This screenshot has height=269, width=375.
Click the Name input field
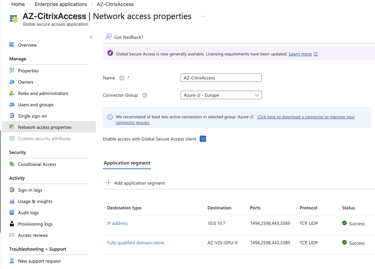[221, 78]
